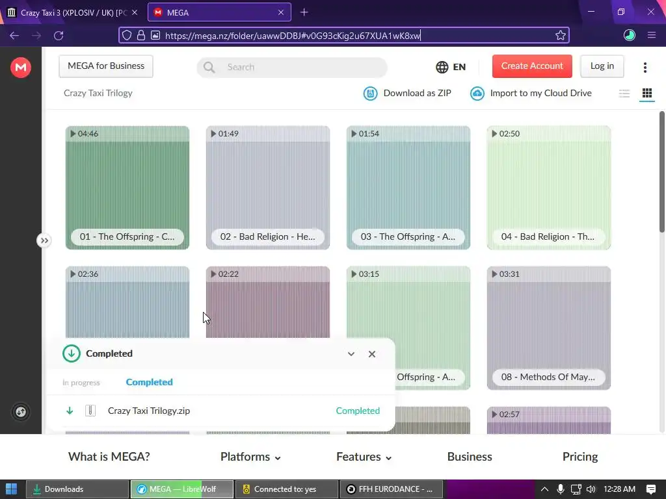Viewport: 666px width, 499px height.
Task: Switch to 'Connected to: yes' taskbar item
Action: tap(287, 489)
